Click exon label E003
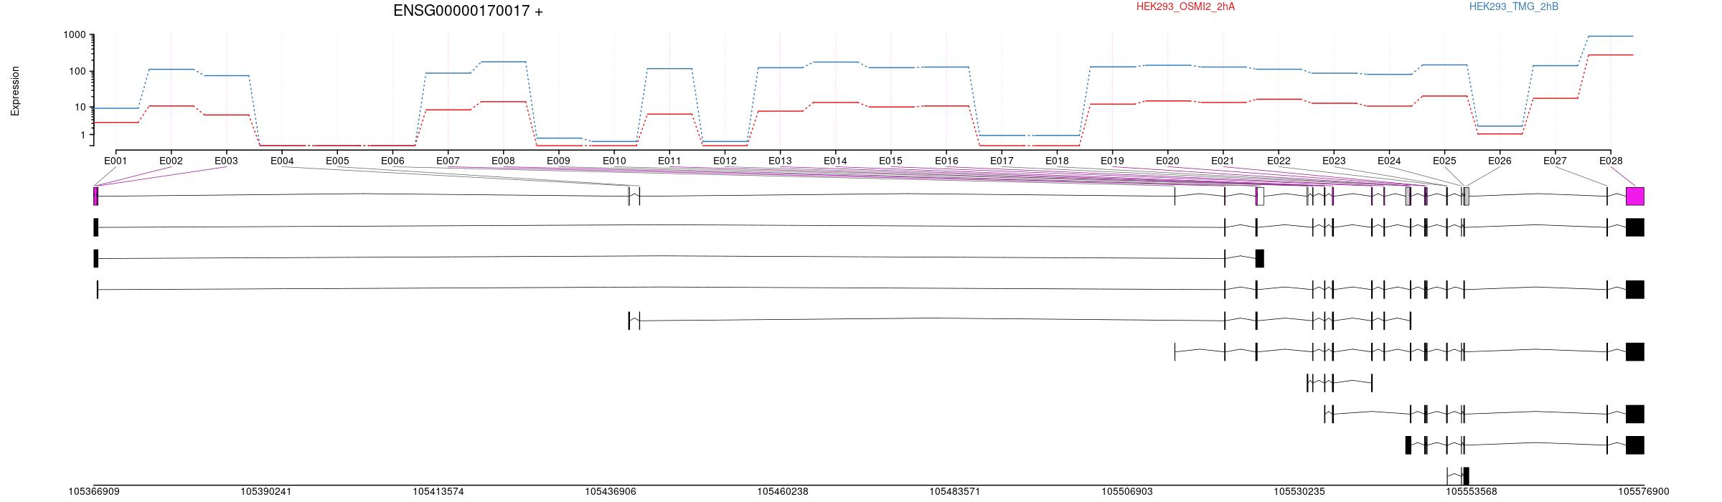 226,161
